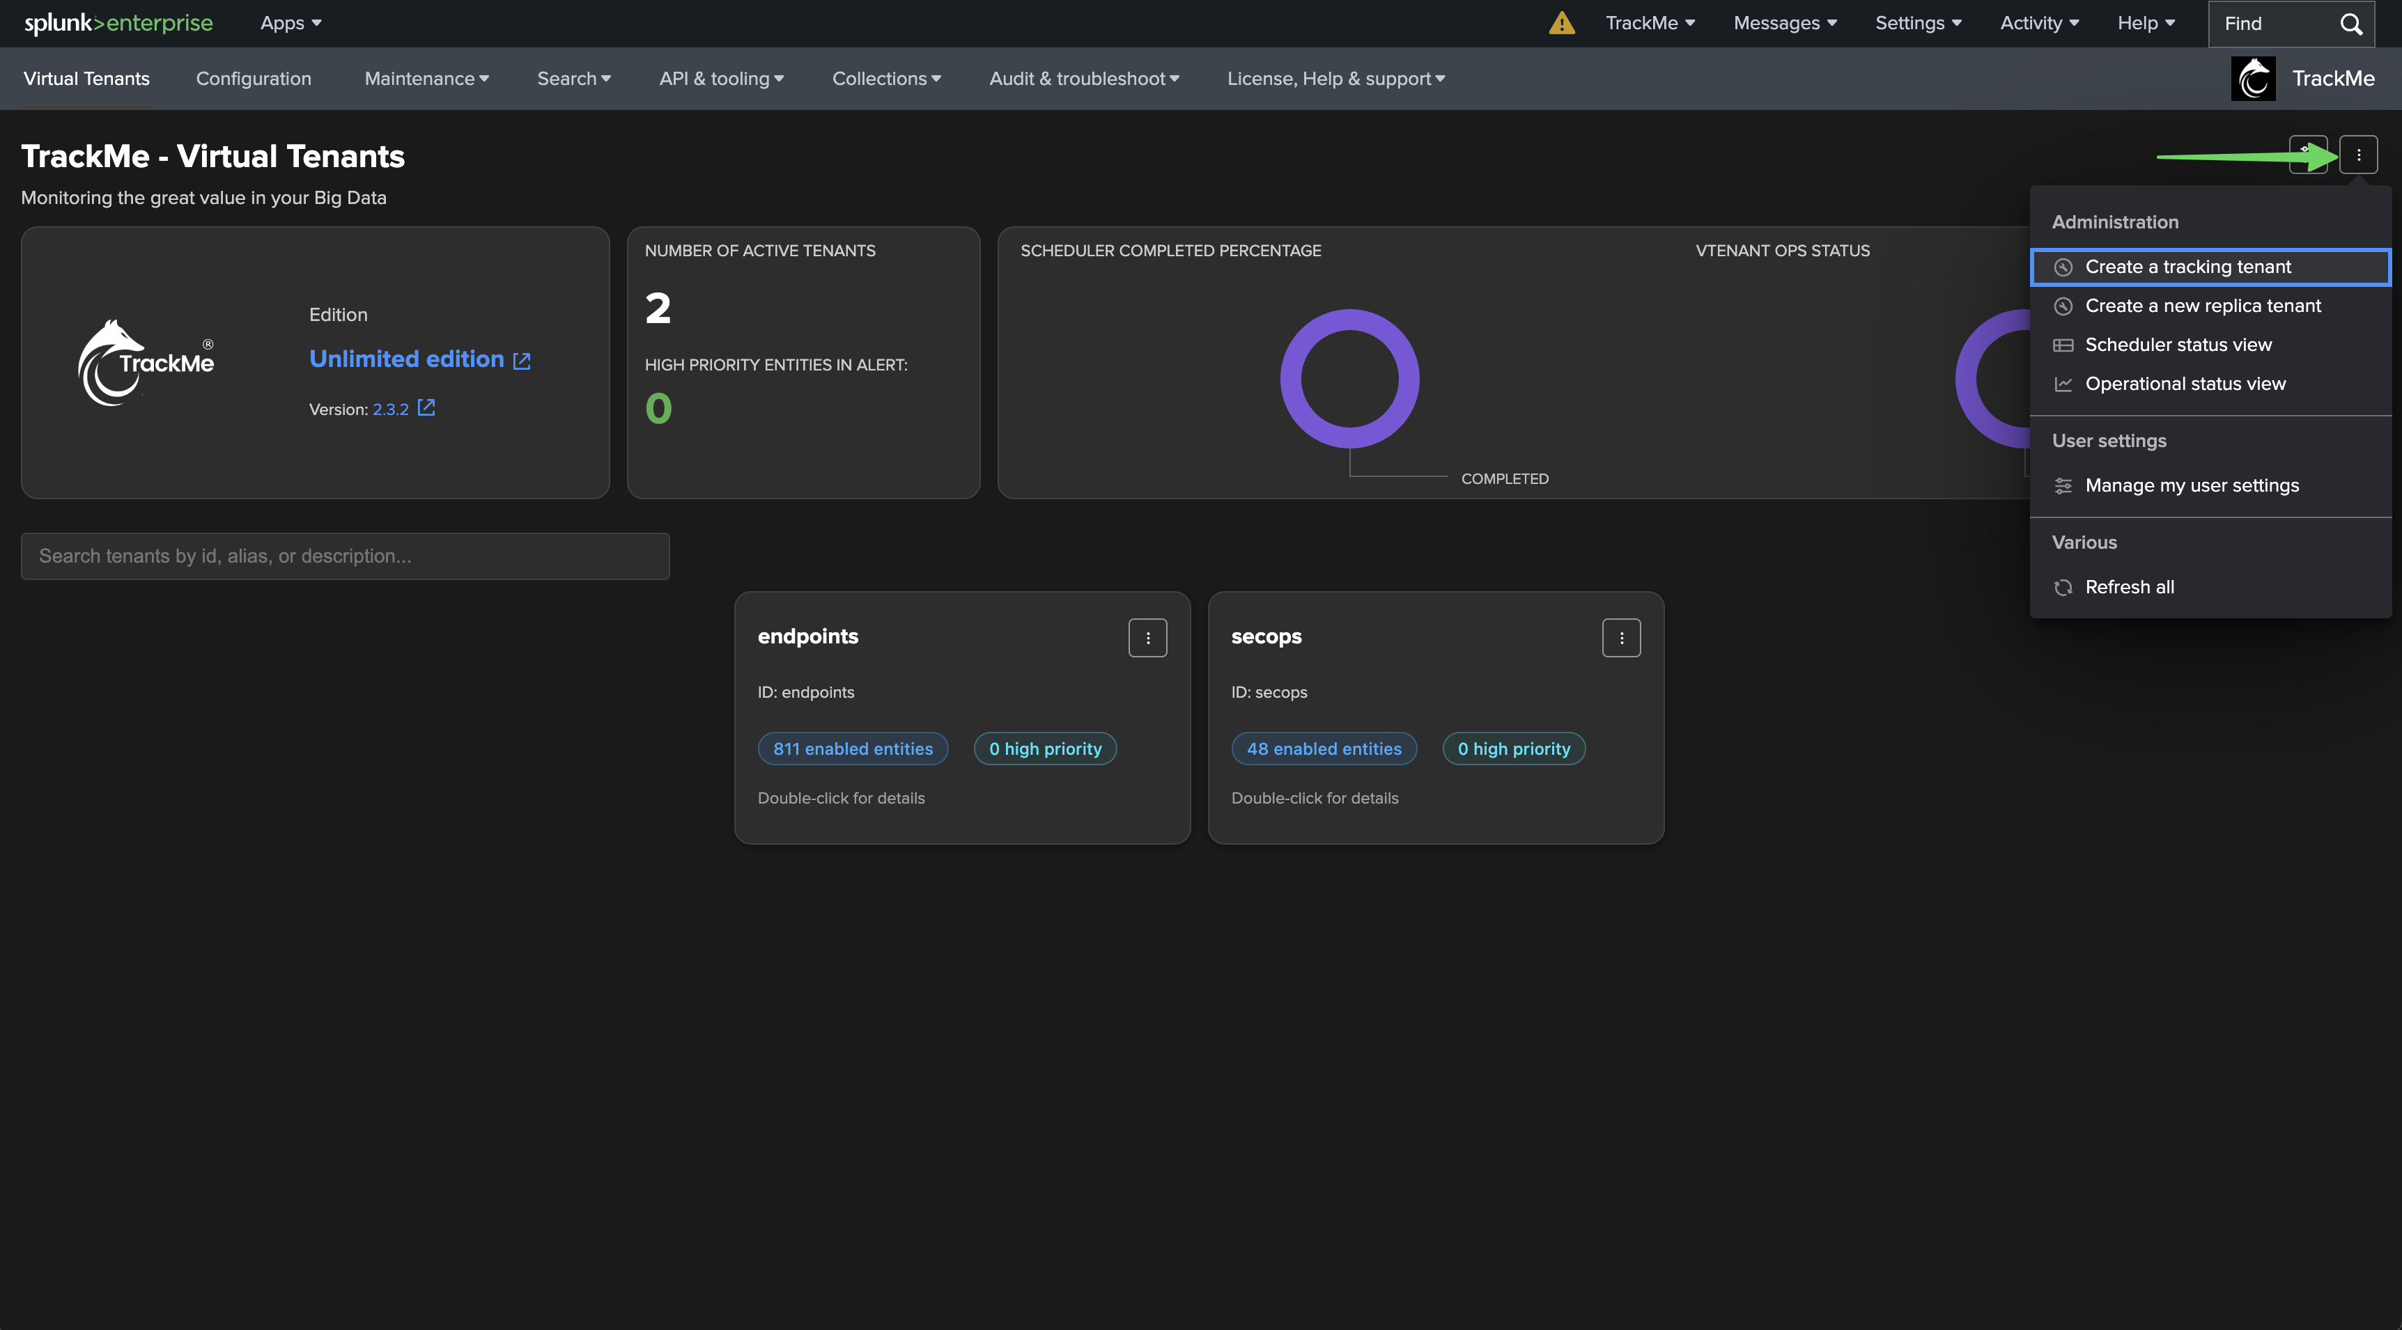Expand the Maintenance dropdown menu

pos(426,78)
